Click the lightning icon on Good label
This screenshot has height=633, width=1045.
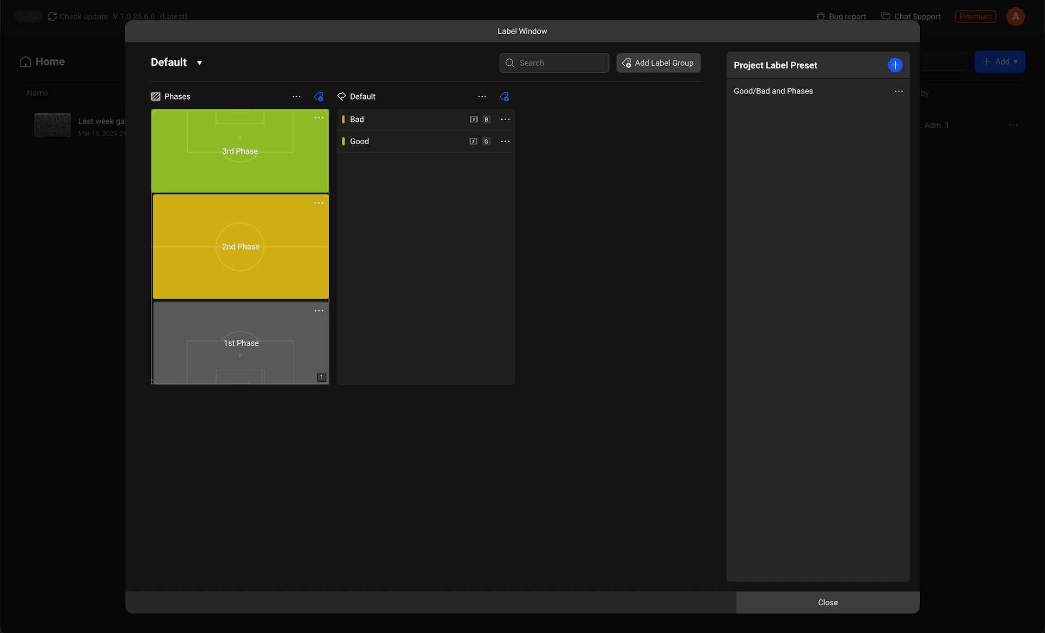point(474,141)
